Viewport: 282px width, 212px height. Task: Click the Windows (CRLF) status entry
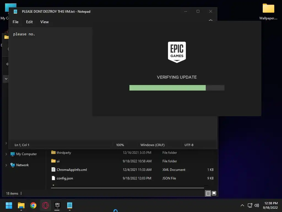point(152,145)
